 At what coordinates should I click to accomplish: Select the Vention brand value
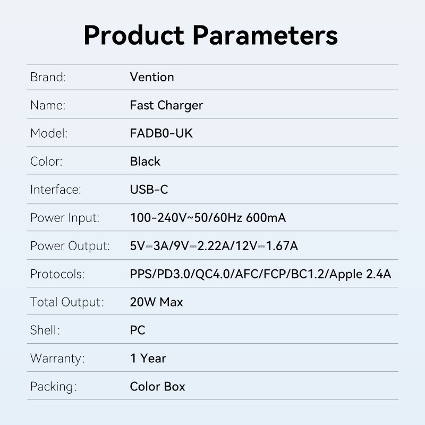tap(152, 77)
